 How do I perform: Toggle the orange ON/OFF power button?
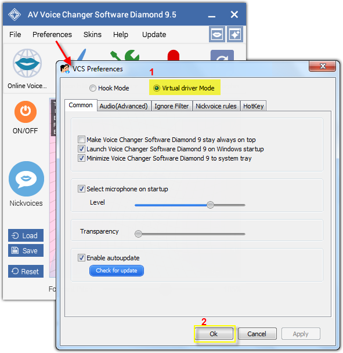coord(26,112)
